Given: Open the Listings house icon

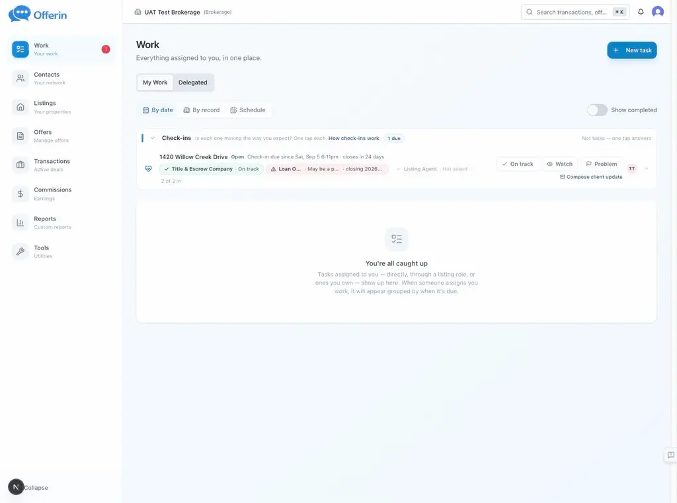Looking at the screenshot, I should (x=20, y=107).
